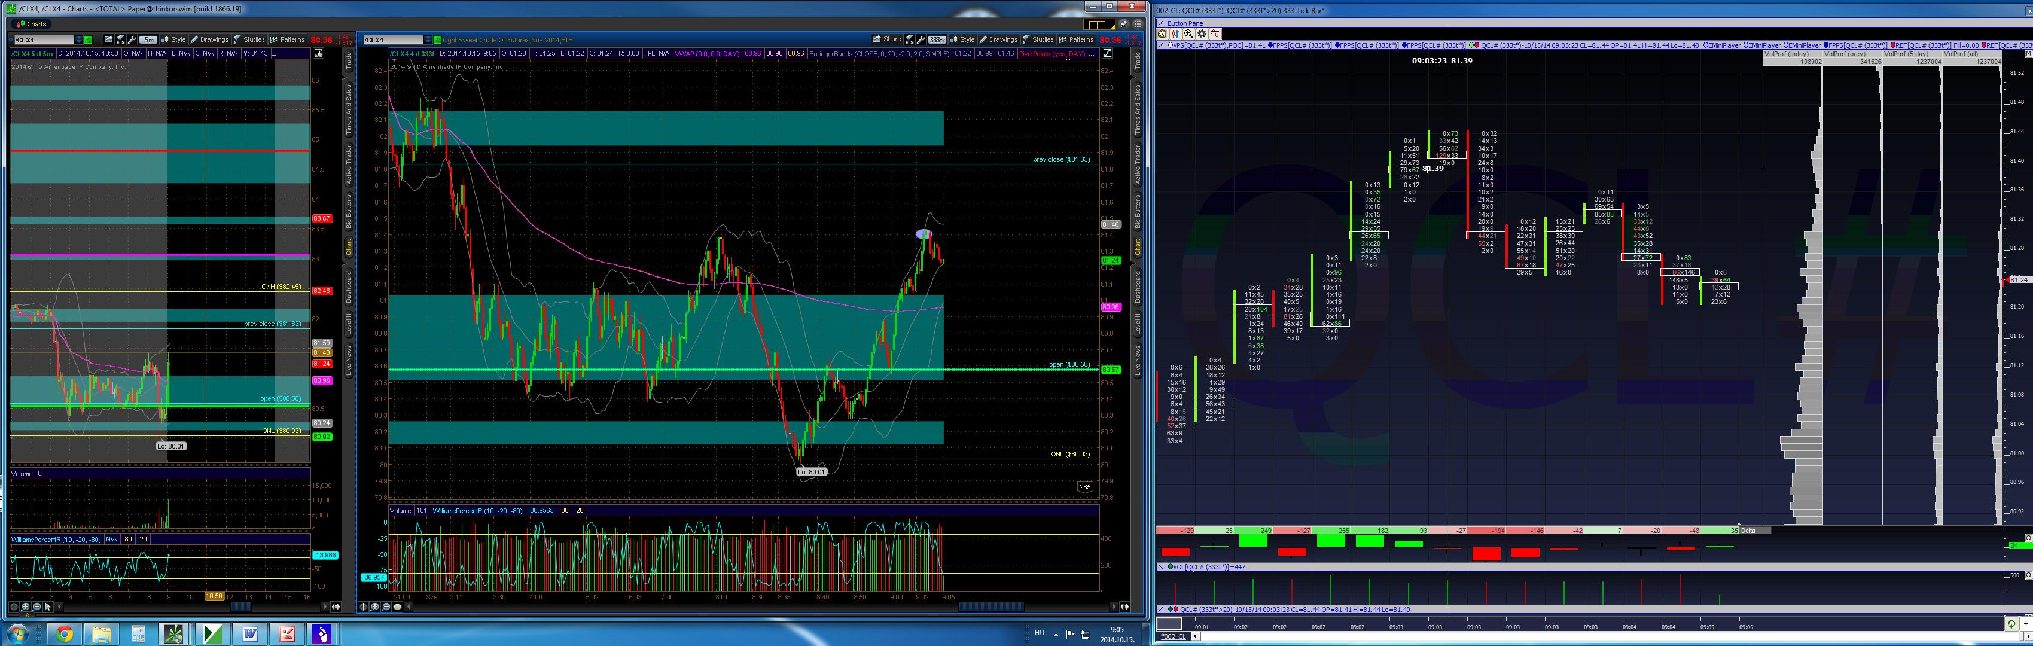Click the left chart horizontal scrollbar thumb
2033x646 pixels.
tap(240, 607)
